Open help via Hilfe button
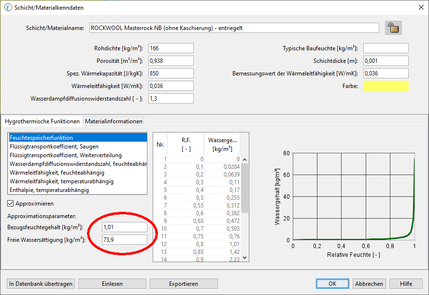 tap(406, 284)
